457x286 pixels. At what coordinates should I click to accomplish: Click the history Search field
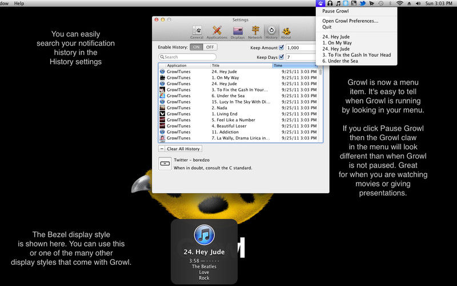coord(187,57)
